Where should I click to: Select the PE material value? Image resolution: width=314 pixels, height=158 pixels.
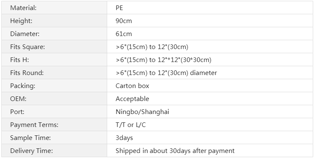(x=119, y=8)
